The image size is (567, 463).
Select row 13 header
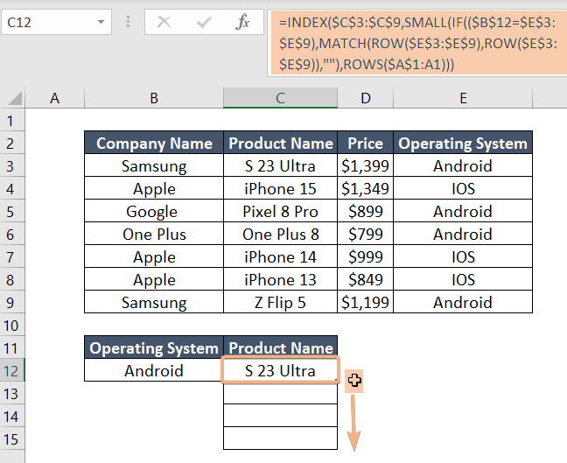pyautogui.click(x=10, y=394)
